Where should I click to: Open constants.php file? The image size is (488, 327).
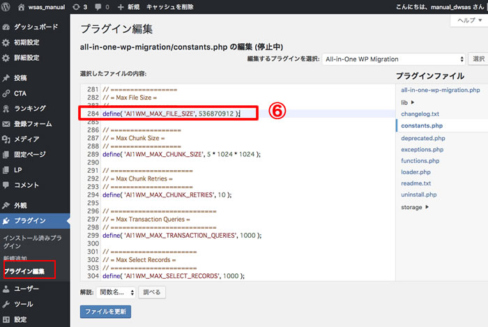(422, 126)
